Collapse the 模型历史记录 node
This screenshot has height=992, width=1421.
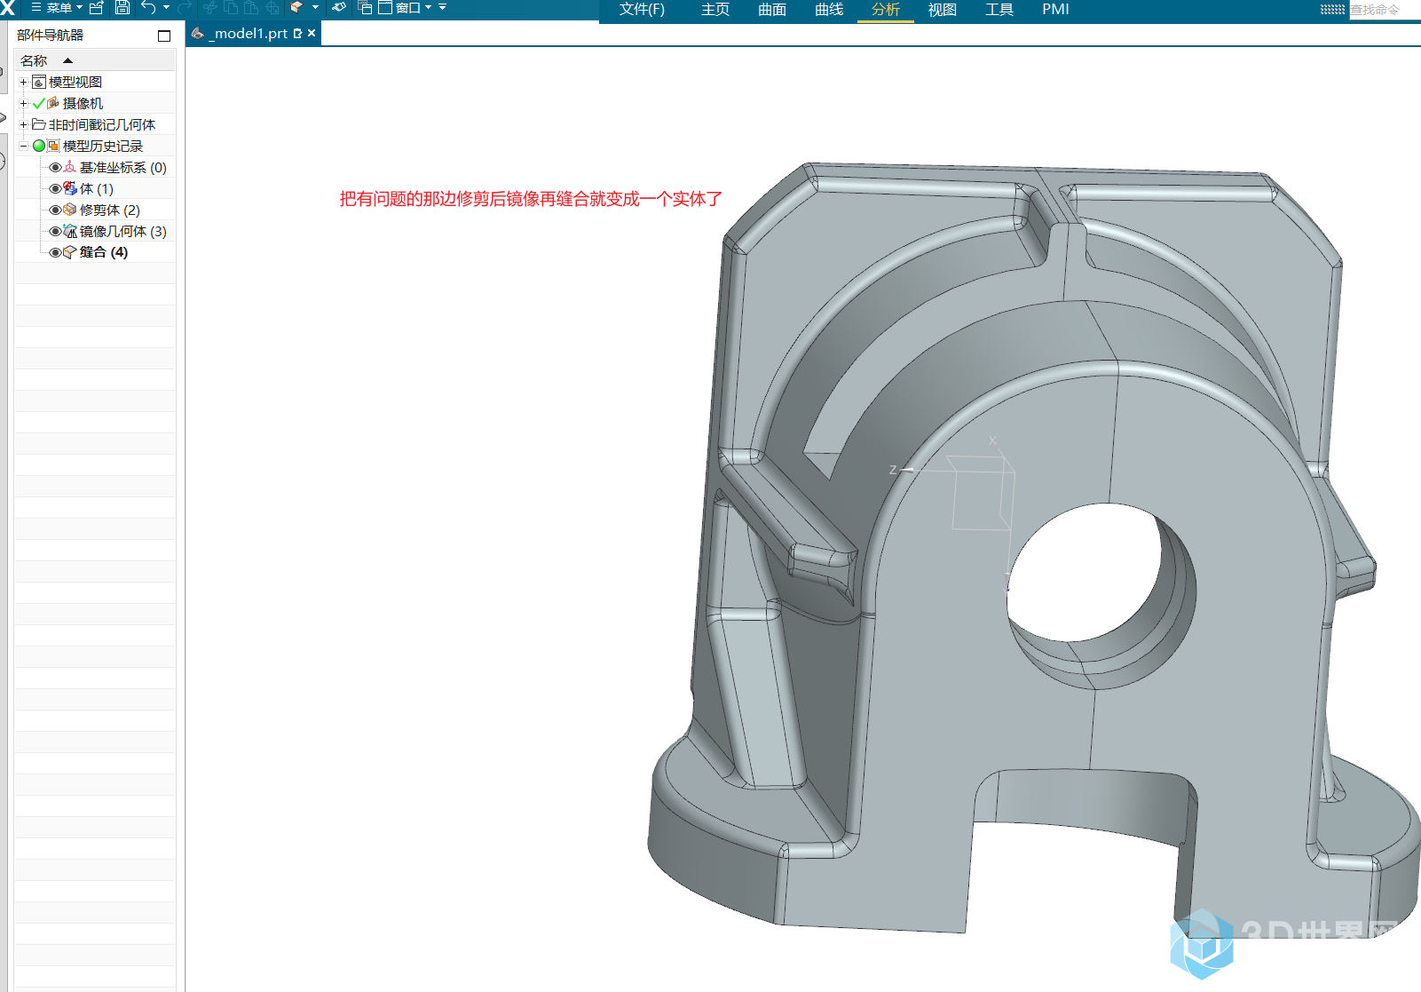click(x=23, y=147)
